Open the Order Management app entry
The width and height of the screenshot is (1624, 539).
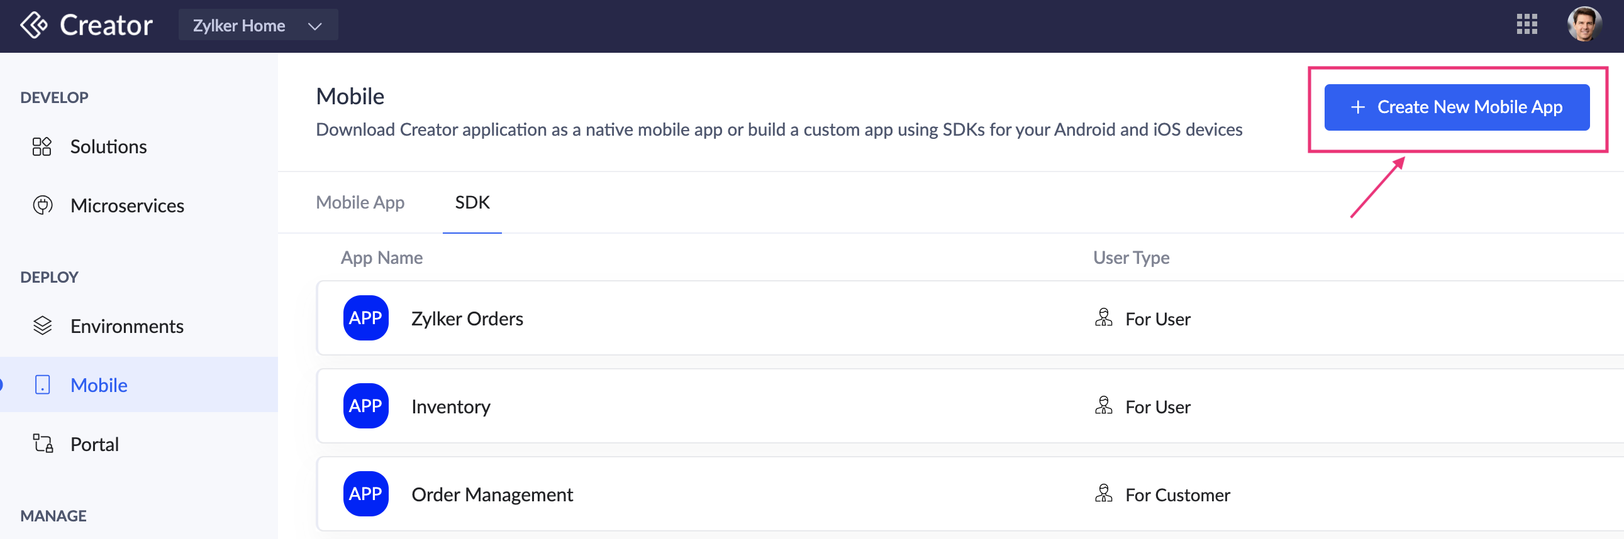click(492, 495)
